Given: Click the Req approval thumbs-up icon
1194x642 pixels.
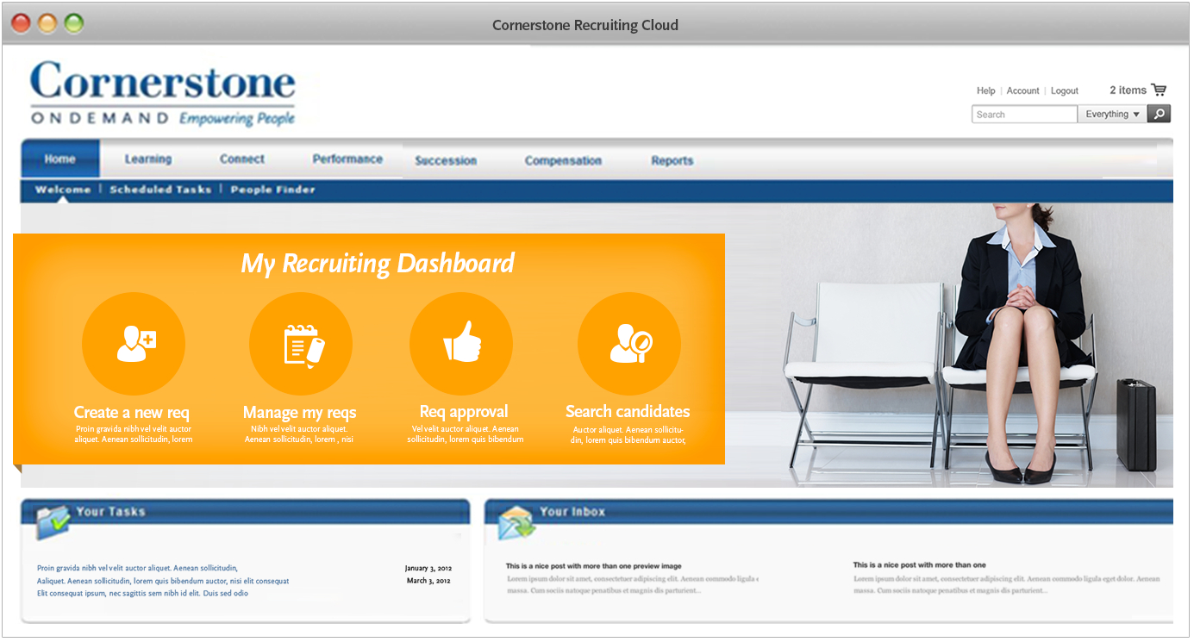Looking at the screenshot, I should (461, 344).
